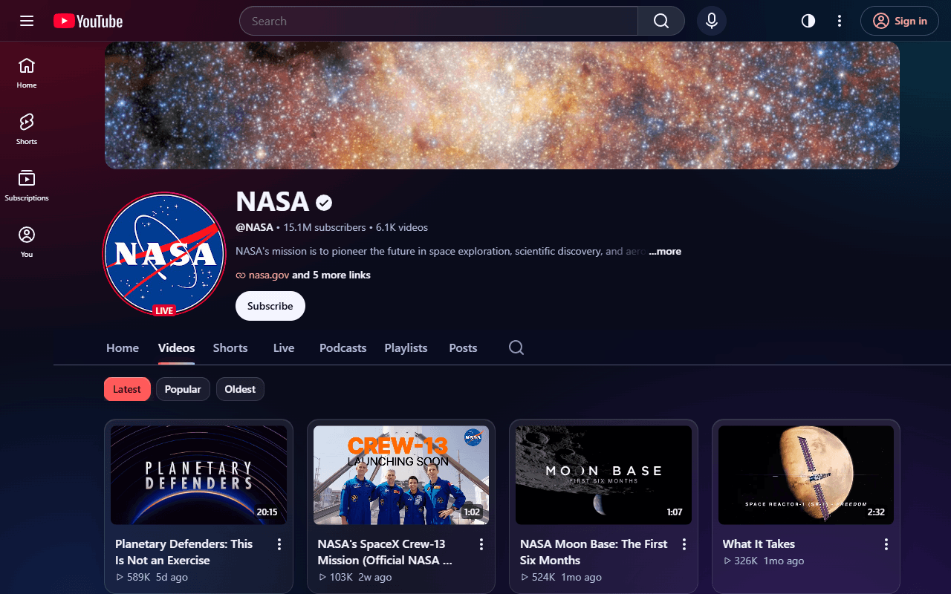The image size is (951, 594).
Task: Click the 15.1M subscribers text
Action: (x=325, y=227)
